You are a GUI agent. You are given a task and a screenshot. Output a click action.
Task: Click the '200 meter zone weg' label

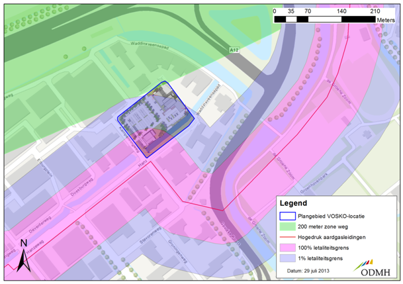323,226
